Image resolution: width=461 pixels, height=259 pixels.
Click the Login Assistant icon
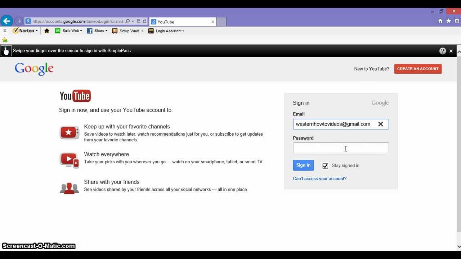tap(151, 31)
